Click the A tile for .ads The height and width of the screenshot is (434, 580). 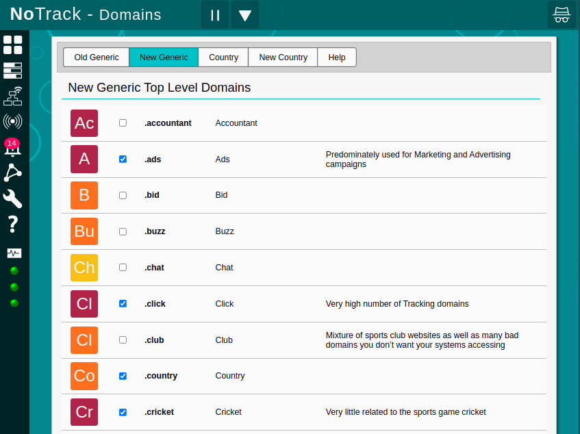pyautogui.click(x=84, y=159)
